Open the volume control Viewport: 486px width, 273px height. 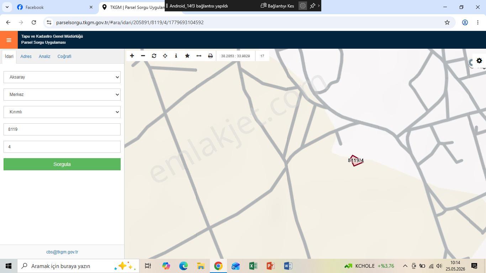(x=439, y=266)
